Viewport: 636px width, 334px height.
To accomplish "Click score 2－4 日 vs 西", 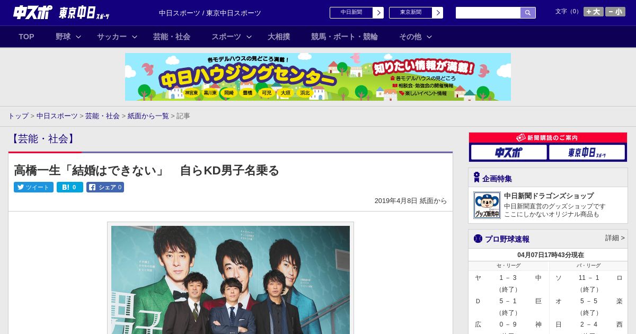I will [x=589, y=324].
